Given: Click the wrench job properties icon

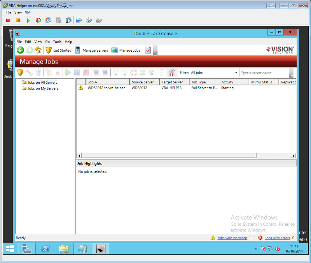Looking at the screenshot, I should [x=29, y=73].
